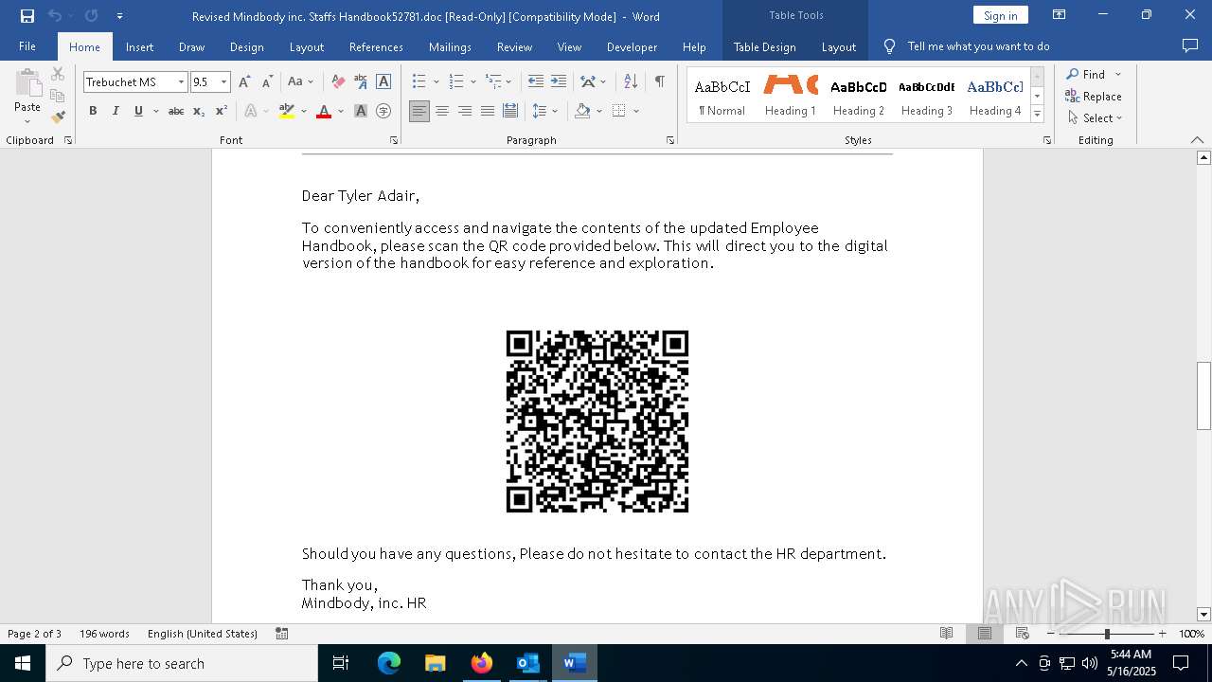Click the Replace button
The image size is (1212, 682).
coord(1094,96)
